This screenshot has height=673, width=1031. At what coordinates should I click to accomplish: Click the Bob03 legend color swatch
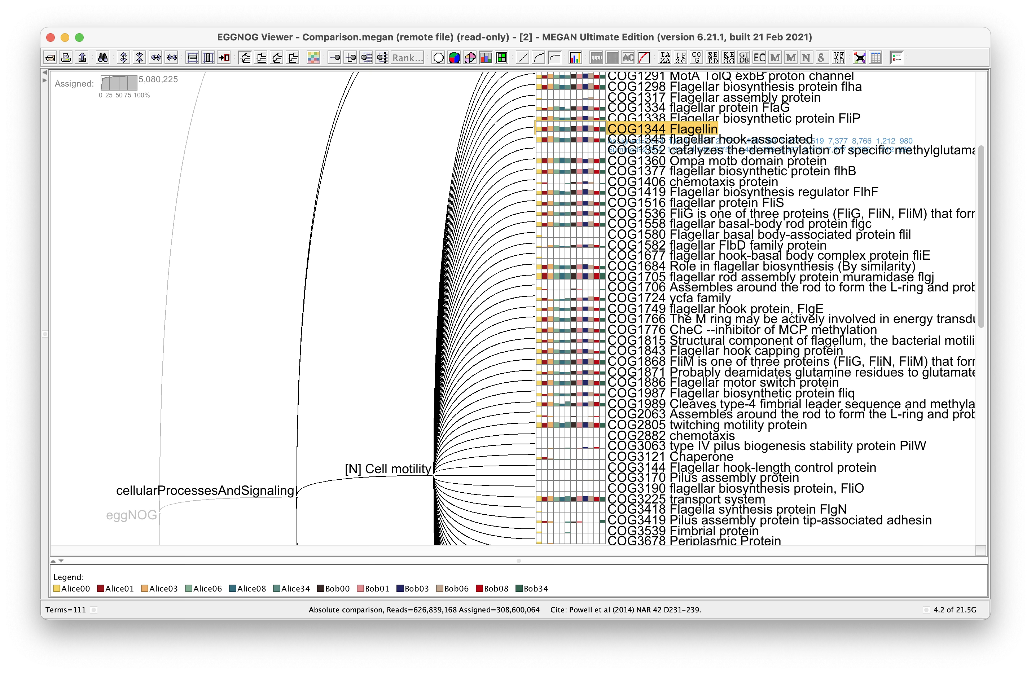(400, 588)
